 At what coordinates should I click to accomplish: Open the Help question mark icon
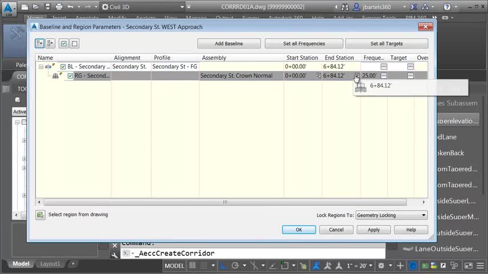click(x=447, y=6)
